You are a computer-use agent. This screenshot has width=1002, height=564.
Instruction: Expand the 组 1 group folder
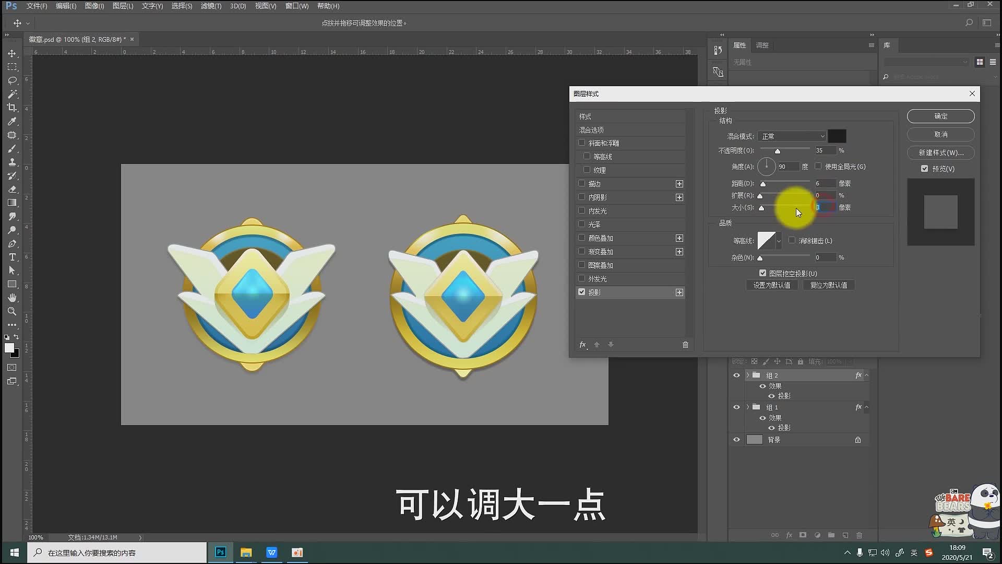pos(748,407)
